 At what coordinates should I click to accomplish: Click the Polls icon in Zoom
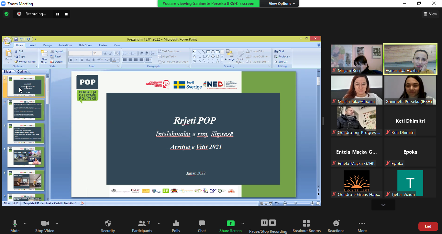coord(176,225)
